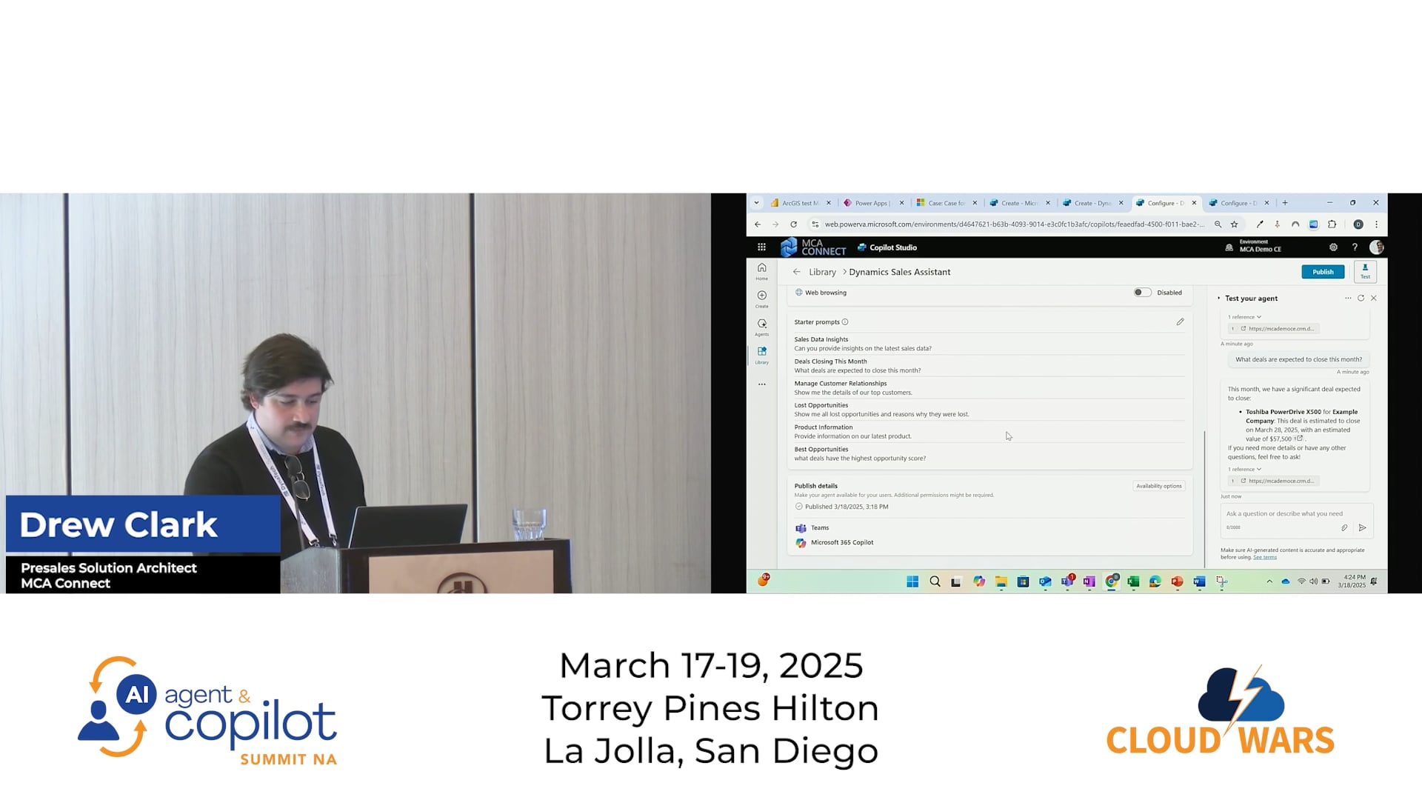Select the Teams channel entry
The width and height of the screenshot is (1422, 800).
tap(812, 528)
